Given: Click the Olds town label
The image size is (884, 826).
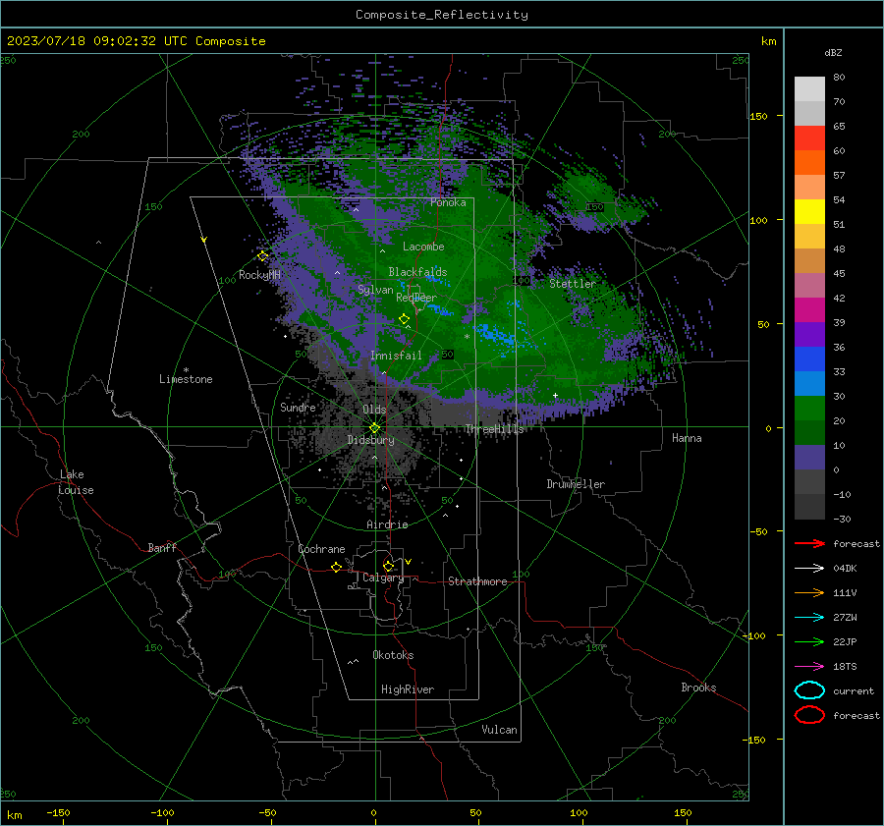Looking at the screenshot, I should coord(374,410).
